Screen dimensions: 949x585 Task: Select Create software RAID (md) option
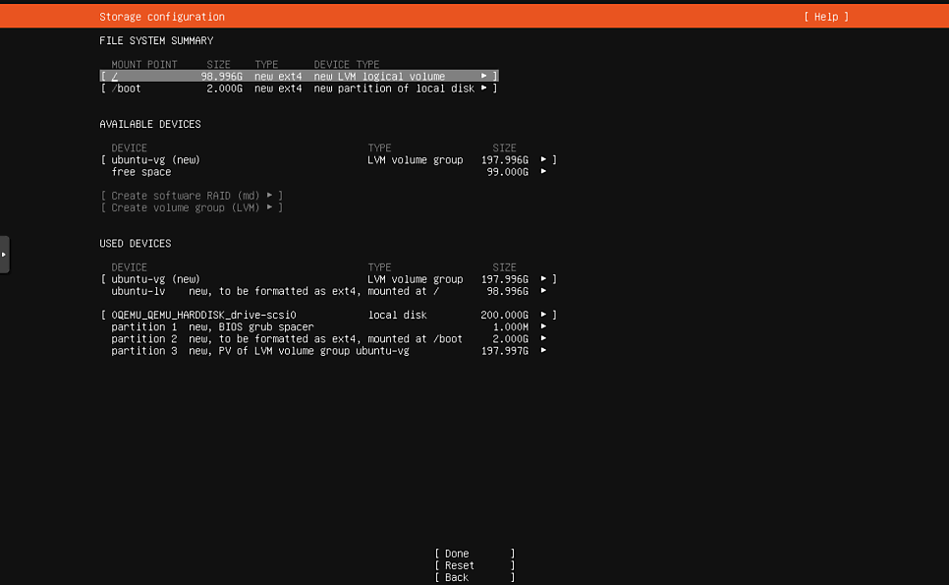(192, 196)
